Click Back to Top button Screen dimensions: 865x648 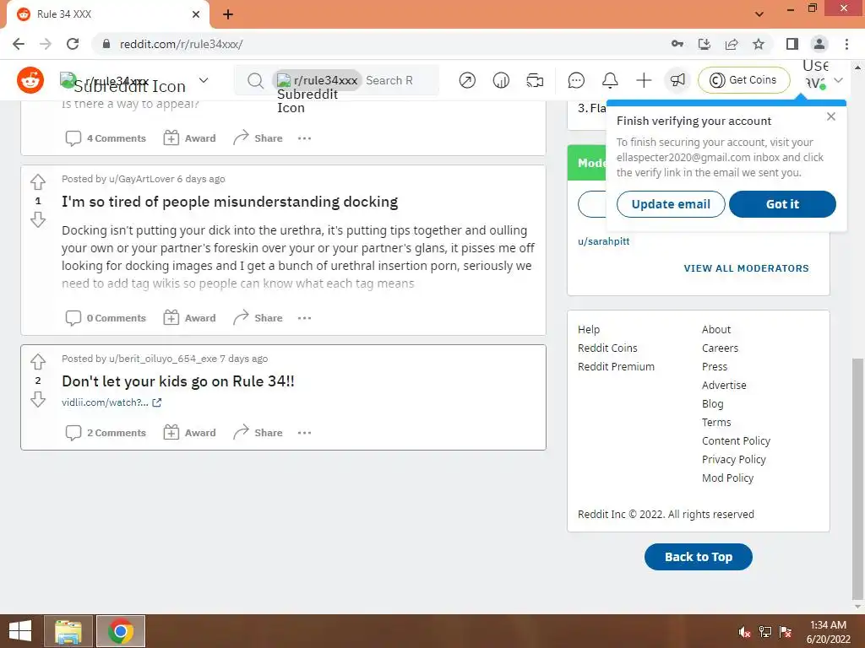pyautogui.click(x=699, y=557)
